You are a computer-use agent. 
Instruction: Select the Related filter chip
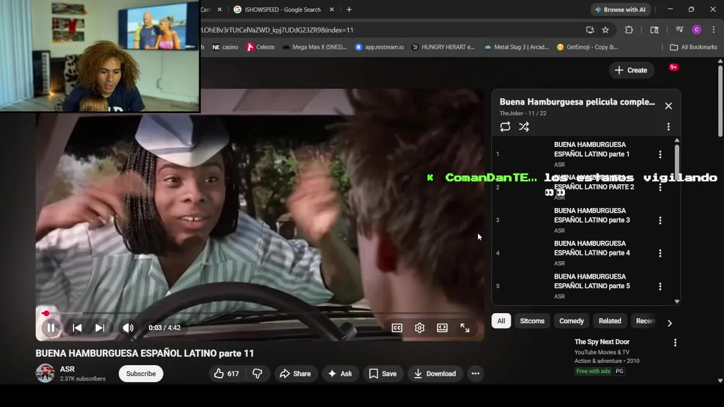click(610, 321)
